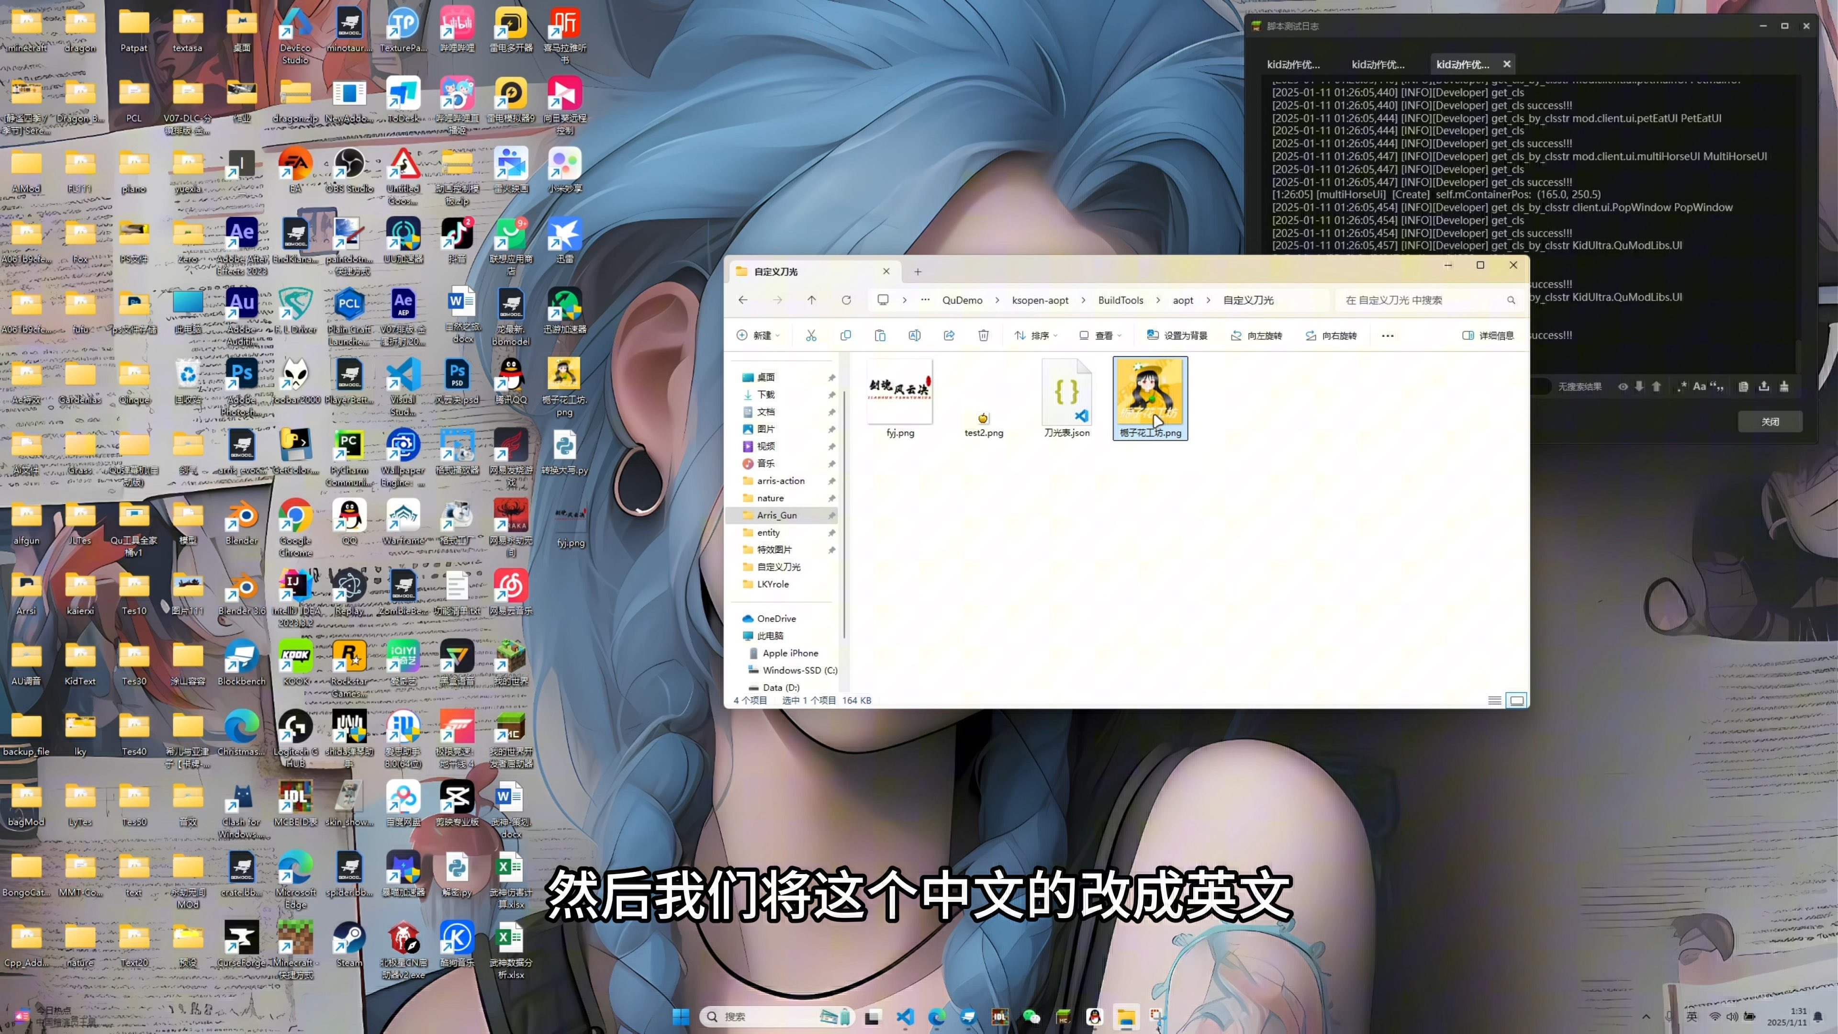Add a new Explorer tab with plus
Viewport: 1838px width, 1034px height.
[918, 272]
